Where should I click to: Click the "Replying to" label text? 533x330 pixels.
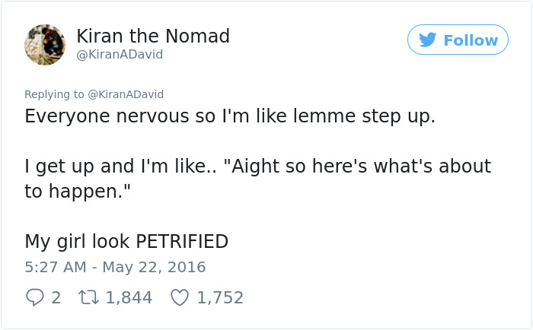pos(54,94)
